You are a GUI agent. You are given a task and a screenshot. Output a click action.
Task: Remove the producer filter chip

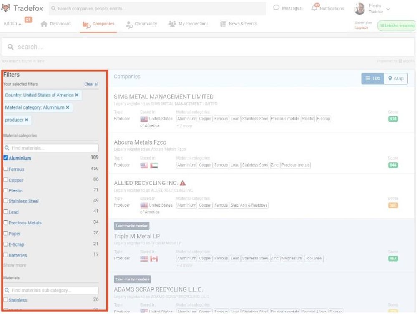26,120
